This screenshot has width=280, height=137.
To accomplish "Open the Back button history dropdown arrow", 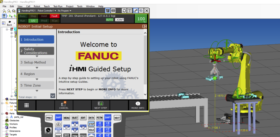I will point(14,23).
